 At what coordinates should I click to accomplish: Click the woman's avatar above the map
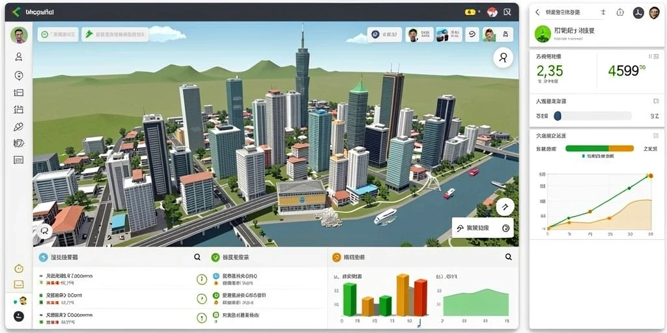(x=489, y=35)
